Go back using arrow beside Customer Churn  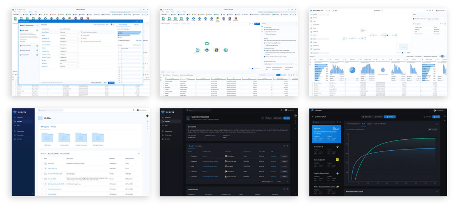313,117
